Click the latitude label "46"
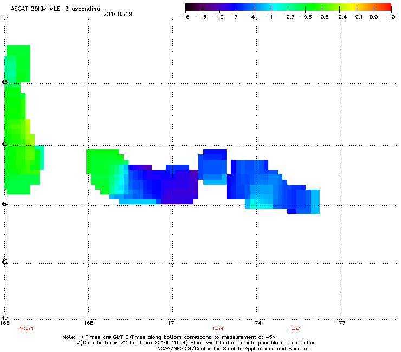The height and width of the screenshot is (352, 401). coord(4,144)
